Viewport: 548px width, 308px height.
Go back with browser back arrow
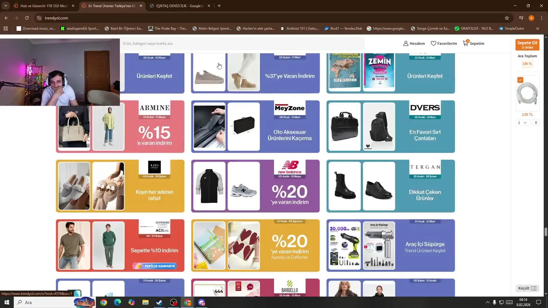click(x=6, y=18)
